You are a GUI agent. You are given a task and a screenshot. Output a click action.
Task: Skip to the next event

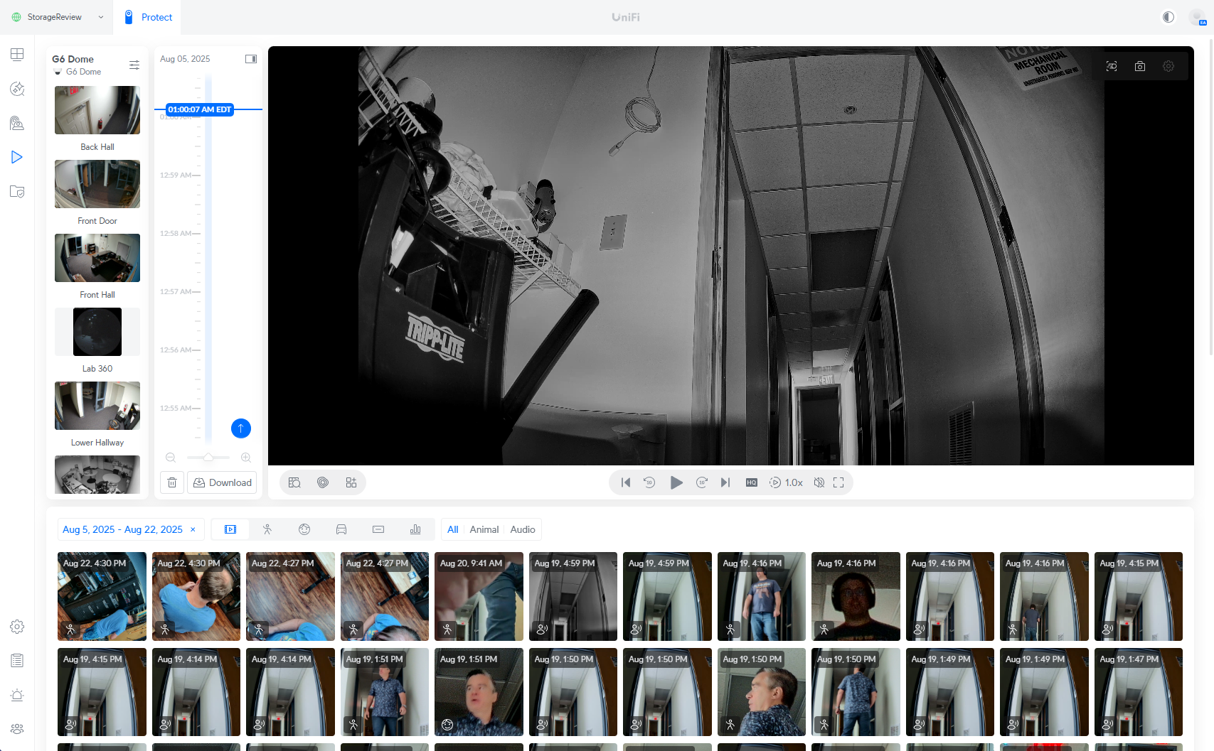[725, 482]
